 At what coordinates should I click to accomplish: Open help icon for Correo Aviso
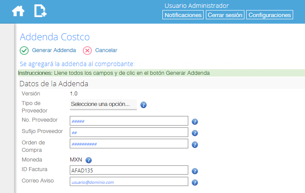(195, 182)
